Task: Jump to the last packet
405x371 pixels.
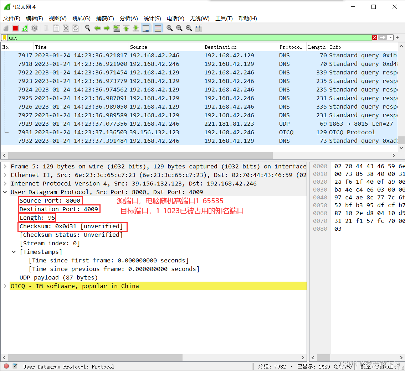Action: point(136,28)
